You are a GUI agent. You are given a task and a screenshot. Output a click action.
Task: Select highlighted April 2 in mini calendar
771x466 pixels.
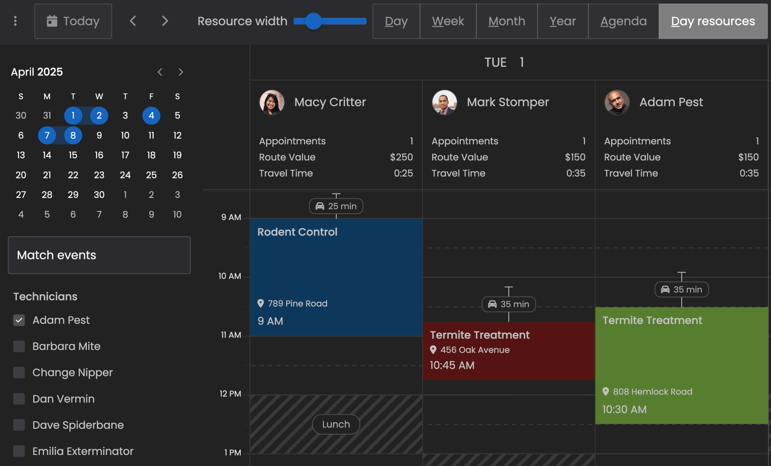pyautogui.click(x=99, y=115)
